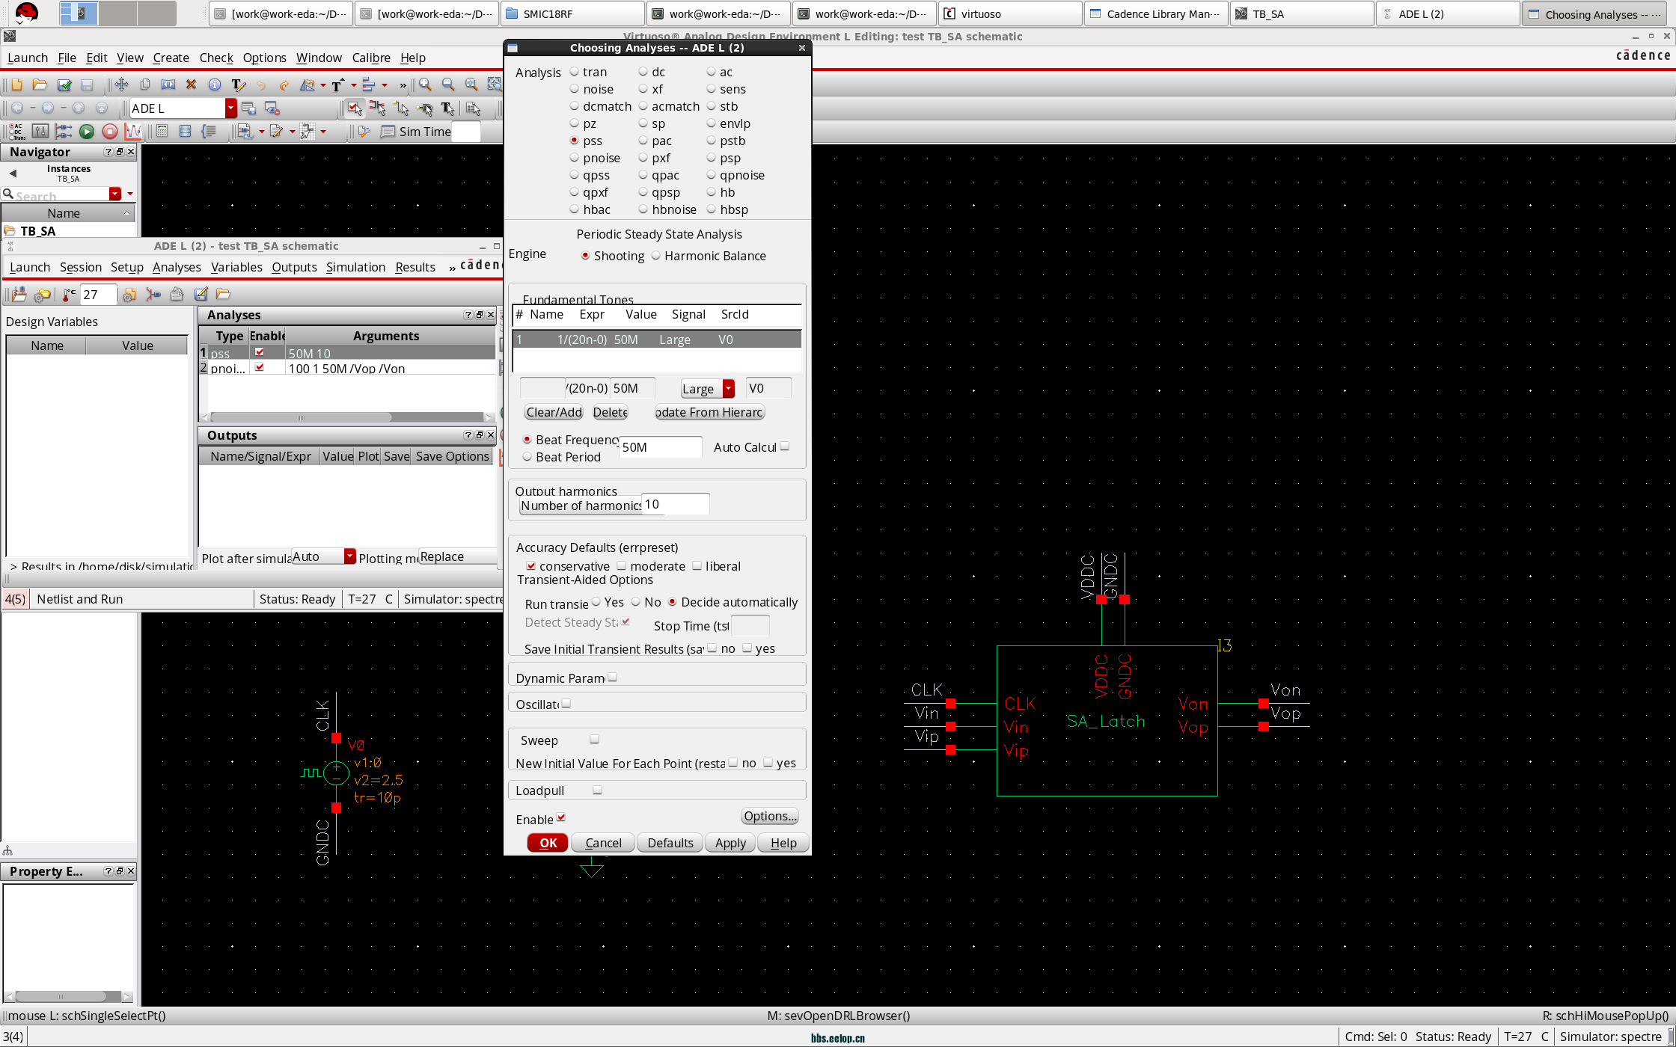Click the Zoom Out magnifier icon
This screenshot has height=1047, width=1676.
448,85
